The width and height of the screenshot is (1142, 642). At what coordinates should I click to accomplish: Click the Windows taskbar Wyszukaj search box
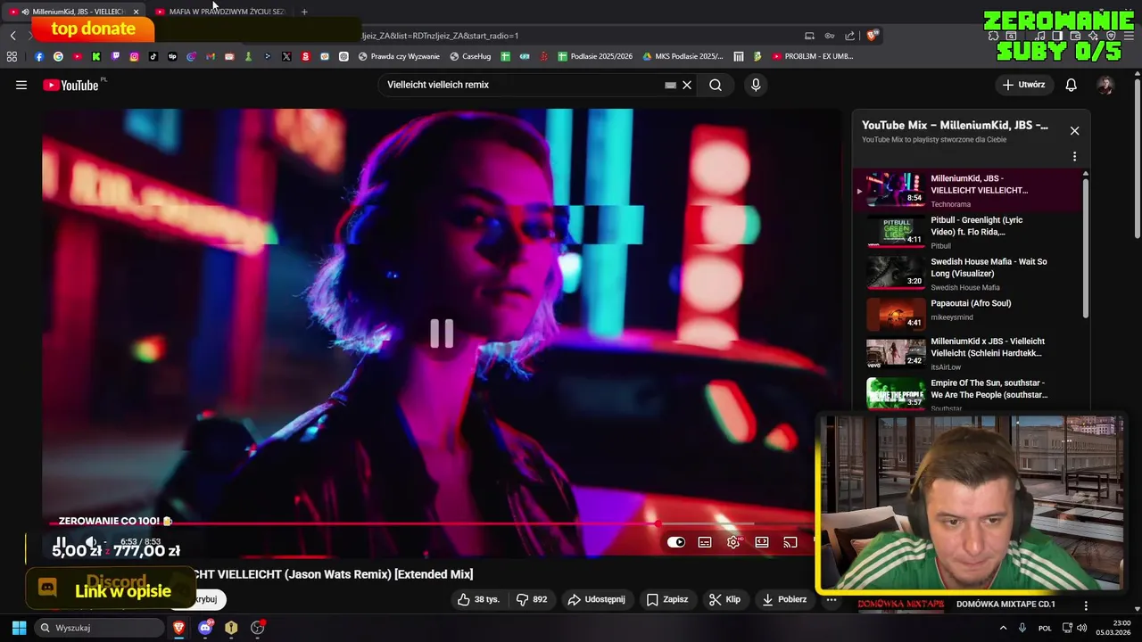(100, 628)
